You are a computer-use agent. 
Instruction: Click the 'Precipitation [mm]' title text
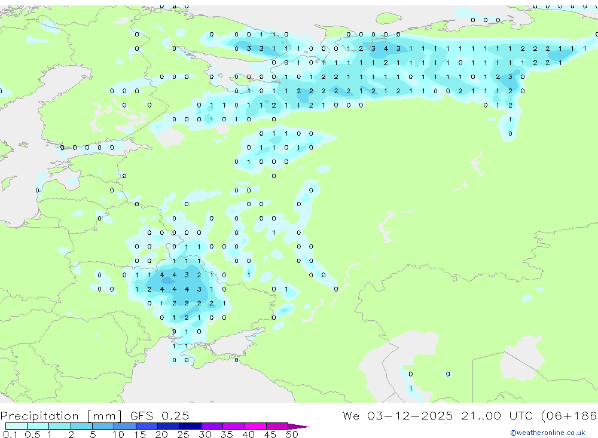point(61,416)
